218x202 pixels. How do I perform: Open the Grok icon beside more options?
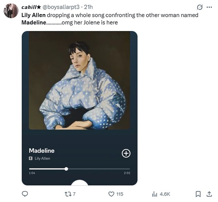point(199,7)
